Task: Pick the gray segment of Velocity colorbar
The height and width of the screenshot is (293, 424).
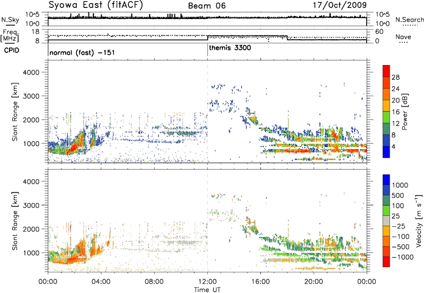Action: [x=386, y=221]
